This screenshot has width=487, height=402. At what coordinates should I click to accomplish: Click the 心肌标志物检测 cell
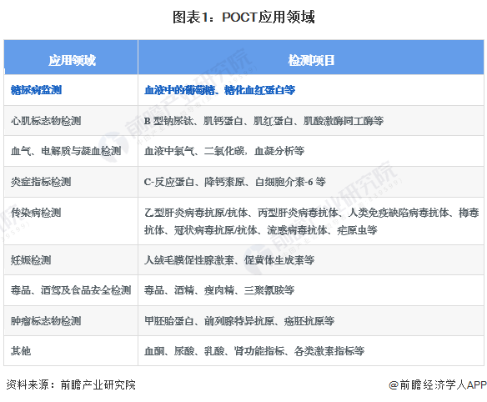click(71, 121)
